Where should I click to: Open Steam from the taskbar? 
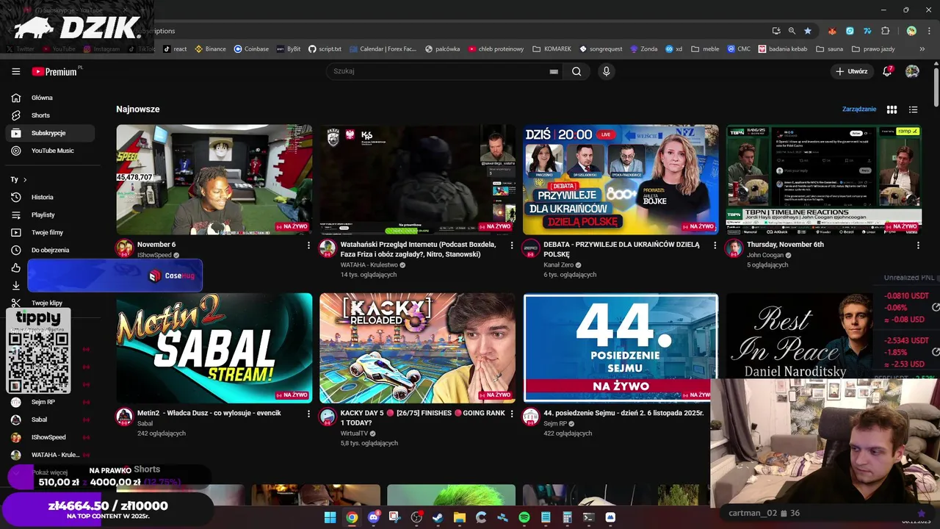point(438,517)
